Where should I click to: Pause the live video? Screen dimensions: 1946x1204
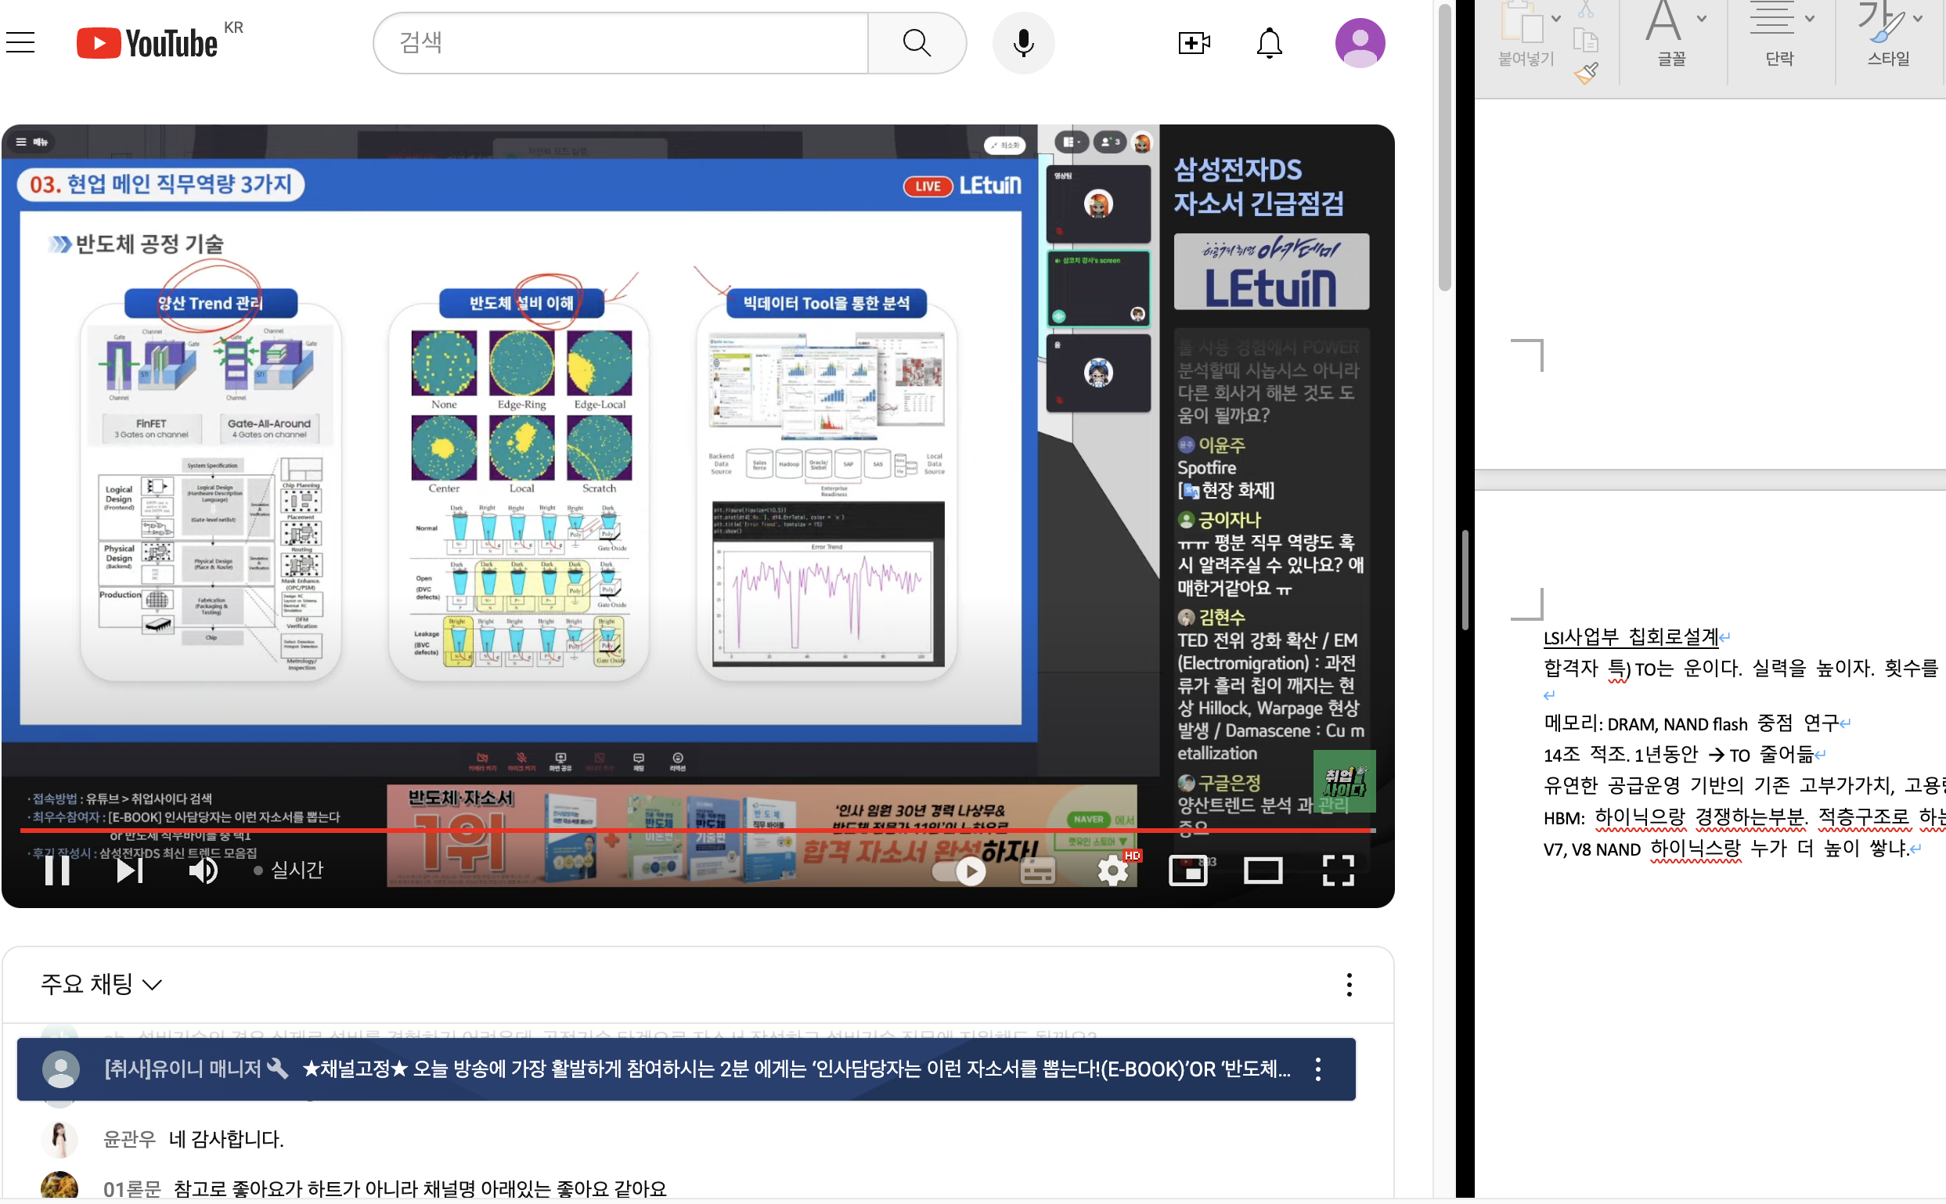pos(56,870)
